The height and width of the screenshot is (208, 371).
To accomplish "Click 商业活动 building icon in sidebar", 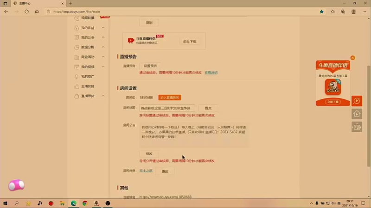I will click(x=77, y=57).
